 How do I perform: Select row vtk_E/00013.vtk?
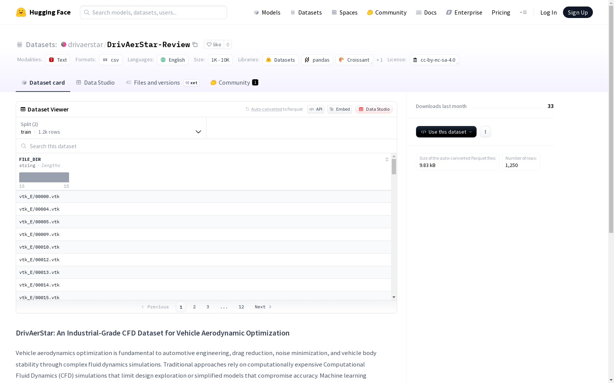point(203,272)
